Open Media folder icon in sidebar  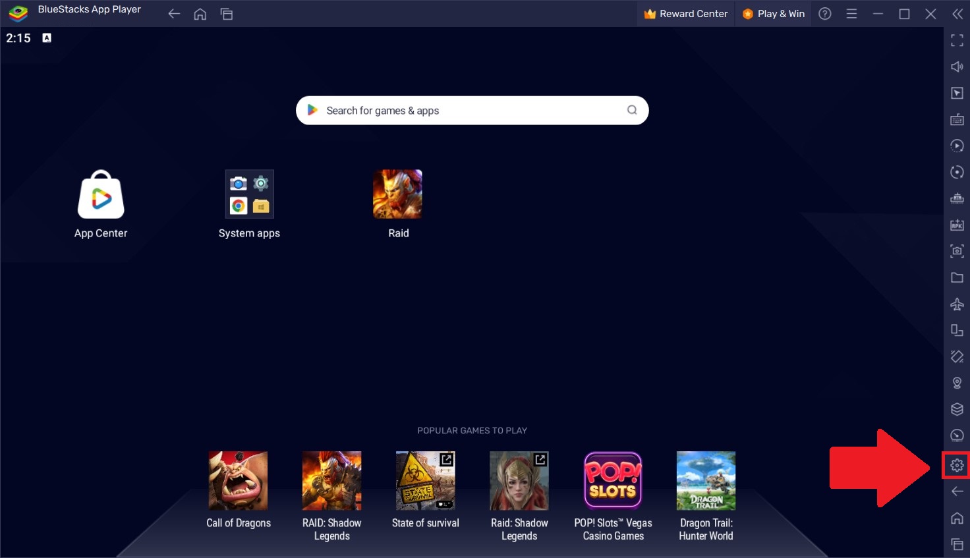tap(957, 278)
